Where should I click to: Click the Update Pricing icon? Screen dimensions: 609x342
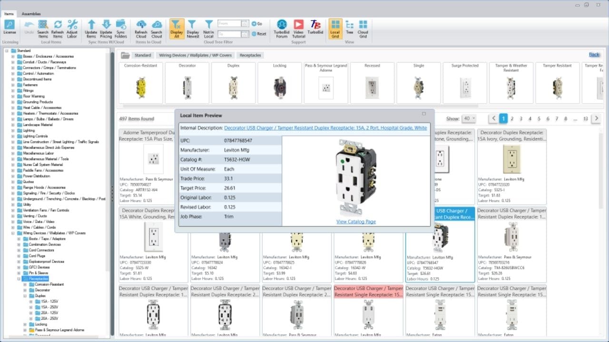point(106,28)
